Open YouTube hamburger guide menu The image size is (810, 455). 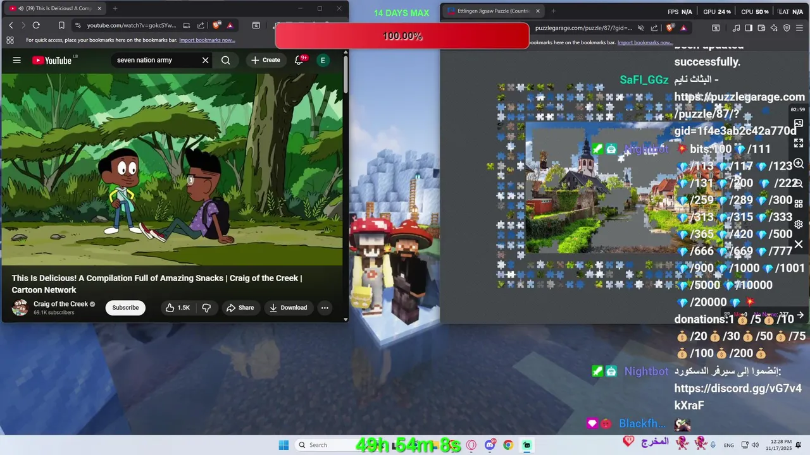(17, 60)
